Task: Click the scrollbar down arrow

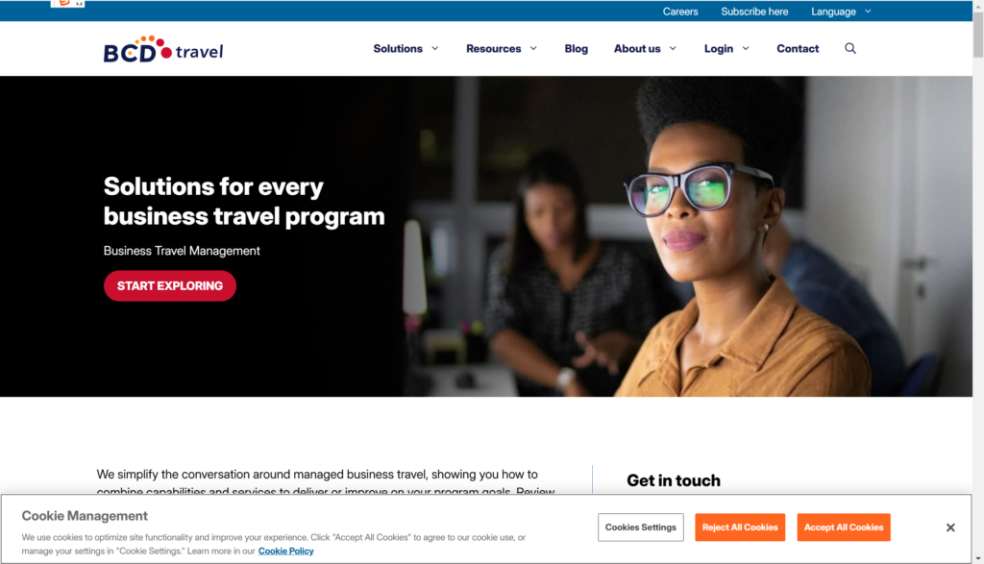Action: pyautogui.click(x=977, y=558)
